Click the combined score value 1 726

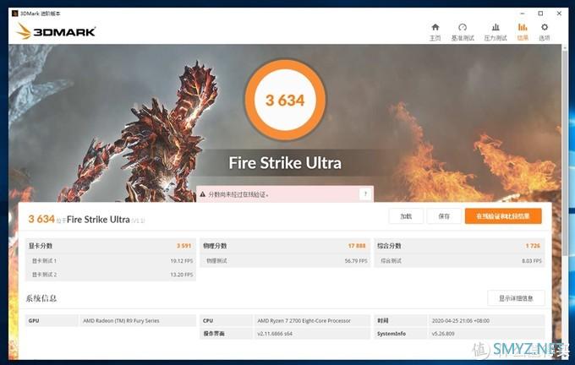click(x=533, y=246)
